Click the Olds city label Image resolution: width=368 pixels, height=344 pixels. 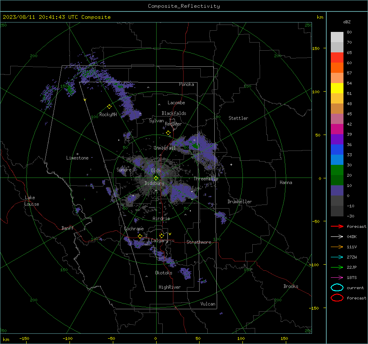pos(156,171)
